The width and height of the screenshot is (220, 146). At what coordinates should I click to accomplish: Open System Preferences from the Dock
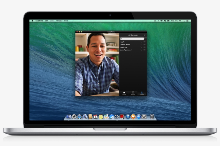(144, 116)
